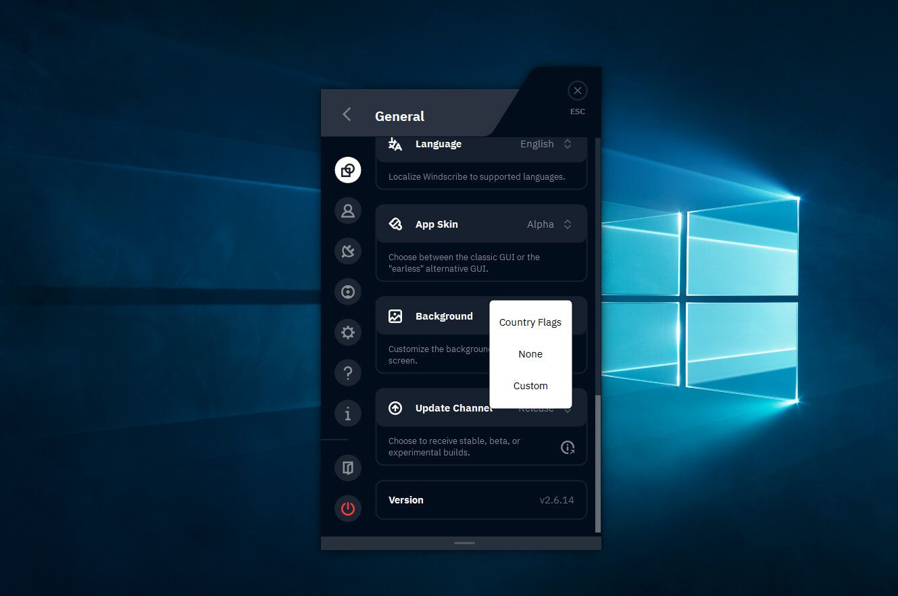Close preferences with the ESC X button
This screenshot has height=596, width=898.
click(577, 91)
